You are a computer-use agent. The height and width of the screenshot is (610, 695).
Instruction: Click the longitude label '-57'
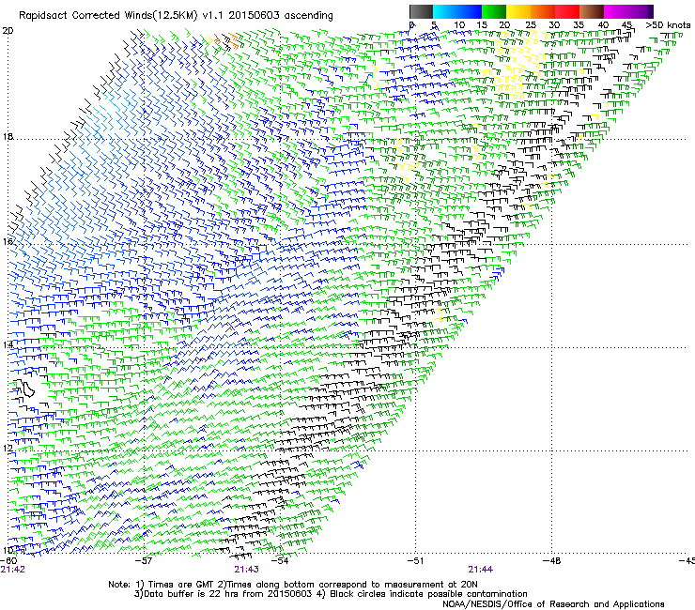click(x=144, y=560)
